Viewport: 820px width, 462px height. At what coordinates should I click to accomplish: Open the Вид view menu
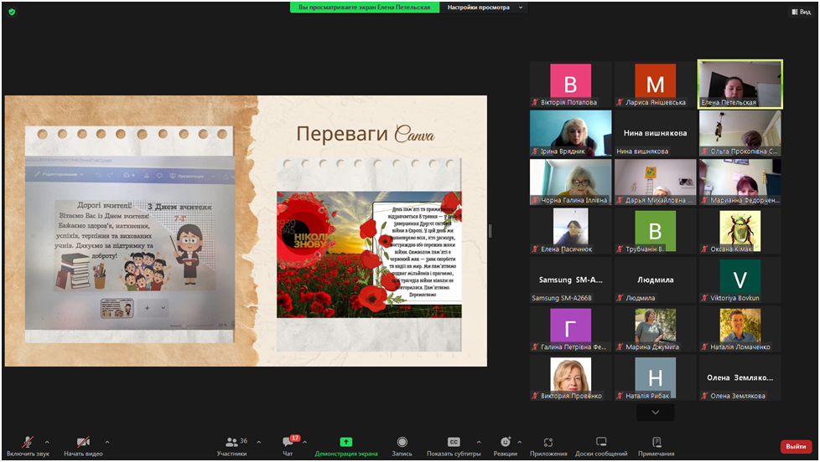pyautogui.click(x=801, y=12)
